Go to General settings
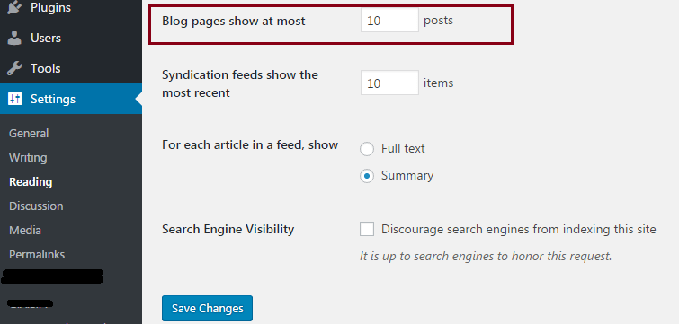Screen dimensions: 679x324 coord(29,134)
